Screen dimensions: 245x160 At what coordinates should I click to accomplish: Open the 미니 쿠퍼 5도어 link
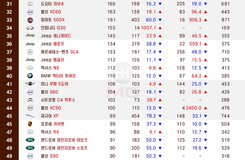pos(54,84)
